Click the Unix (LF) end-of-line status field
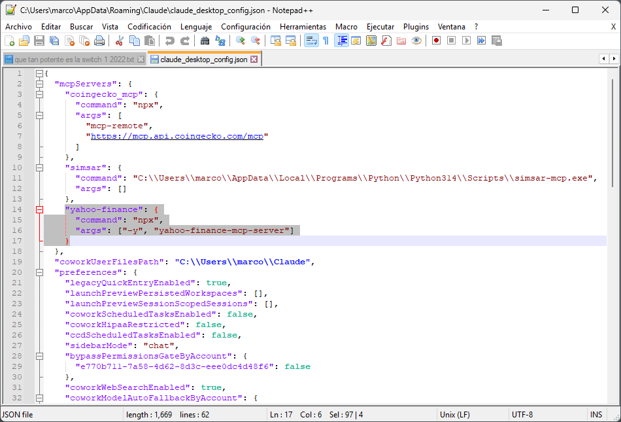The image size is (621, 422). coord(455,414)
